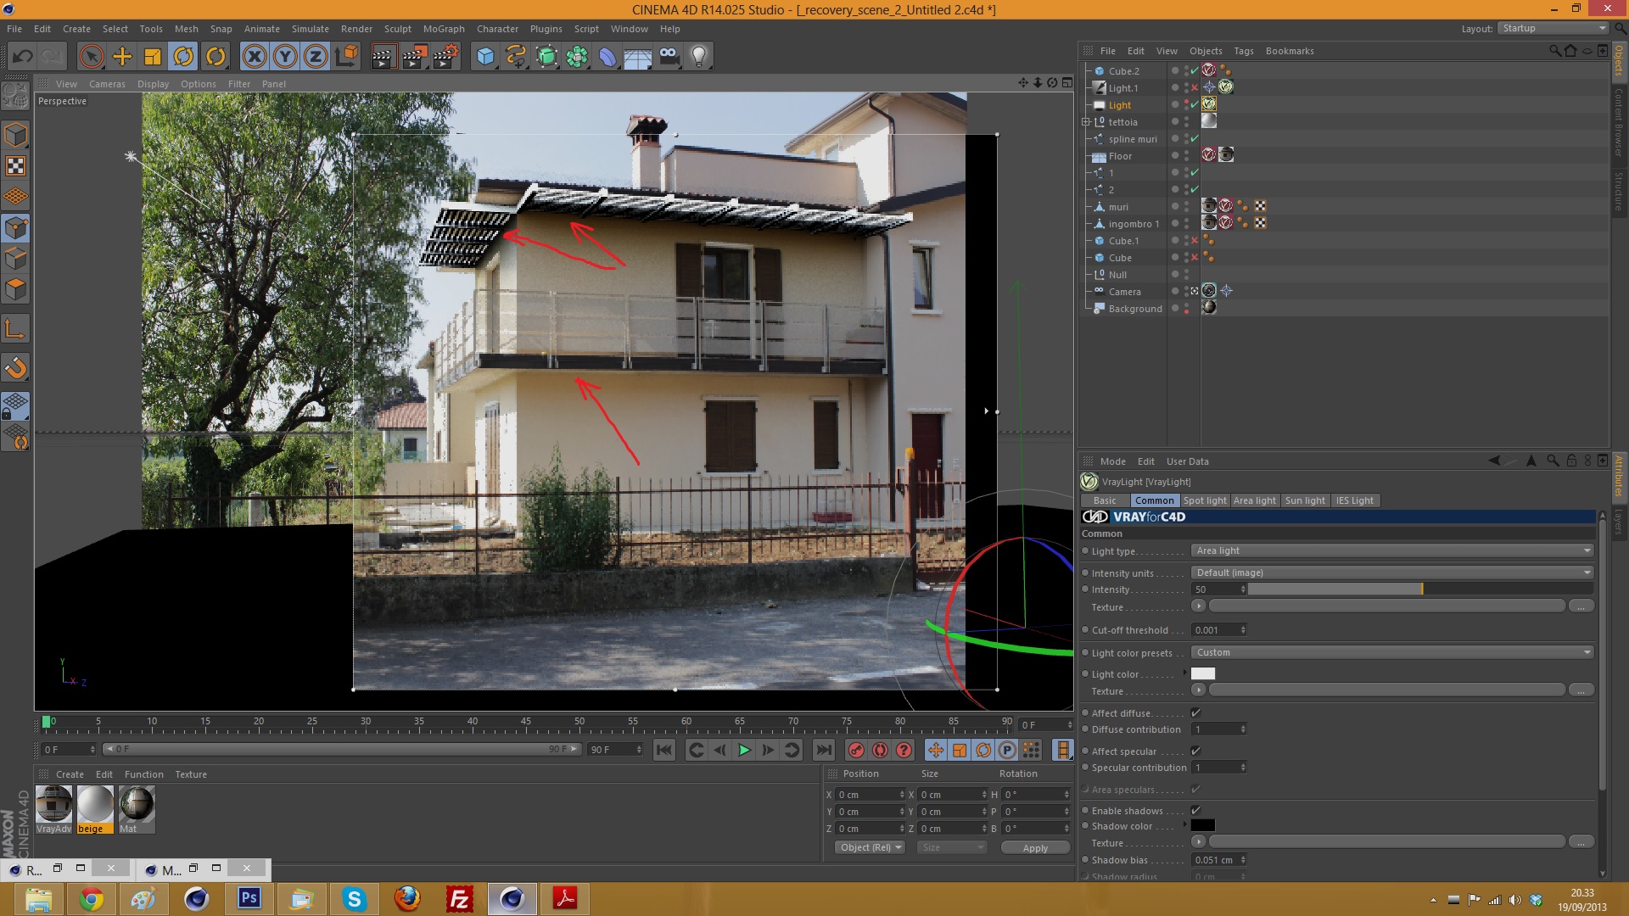This screenshot has width=1629, height=916.
Task: Toggle Affect diffuse checkbox
Action: coord(1195,713)
